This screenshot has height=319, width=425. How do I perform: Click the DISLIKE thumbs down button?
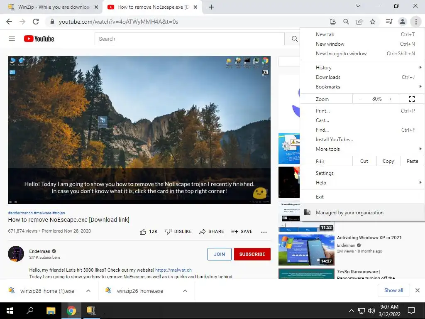click(x=178, y=231)
